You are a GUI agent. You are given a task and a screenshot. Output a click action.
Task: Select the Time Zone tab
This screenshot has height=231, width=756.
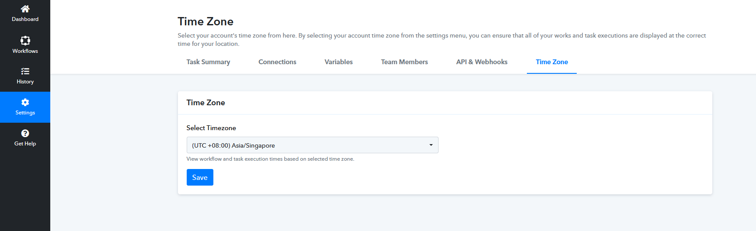551,62
